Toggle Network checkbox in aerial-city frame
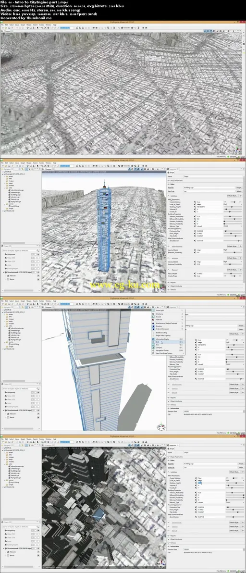The width and height of the screenshot is (246, 573). click(x=38, y=552)
